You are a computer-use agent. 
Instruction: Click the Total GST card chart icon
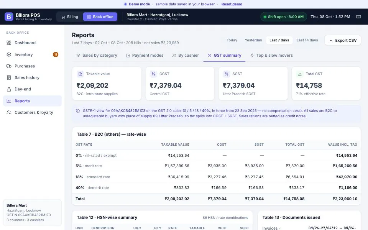tap(300, 74)
